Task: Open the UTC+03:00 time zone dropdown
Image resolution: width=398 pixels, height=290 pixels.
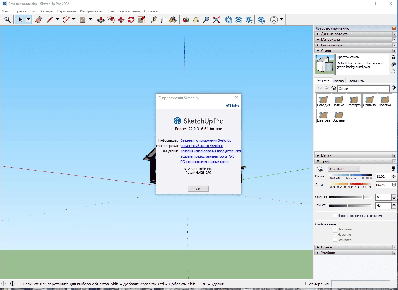Action: click(344, 169)
